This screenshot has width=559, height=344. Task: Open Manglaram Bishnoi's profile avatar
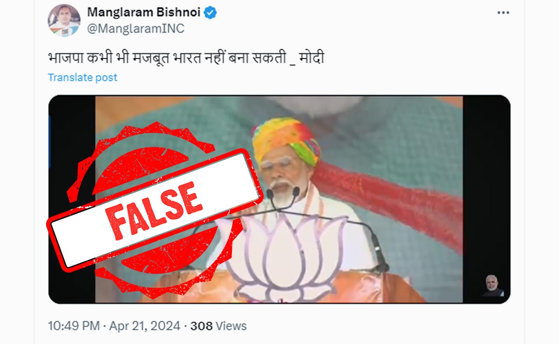[64, 21]
